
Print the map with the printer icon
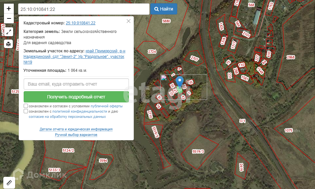[9, 44]
